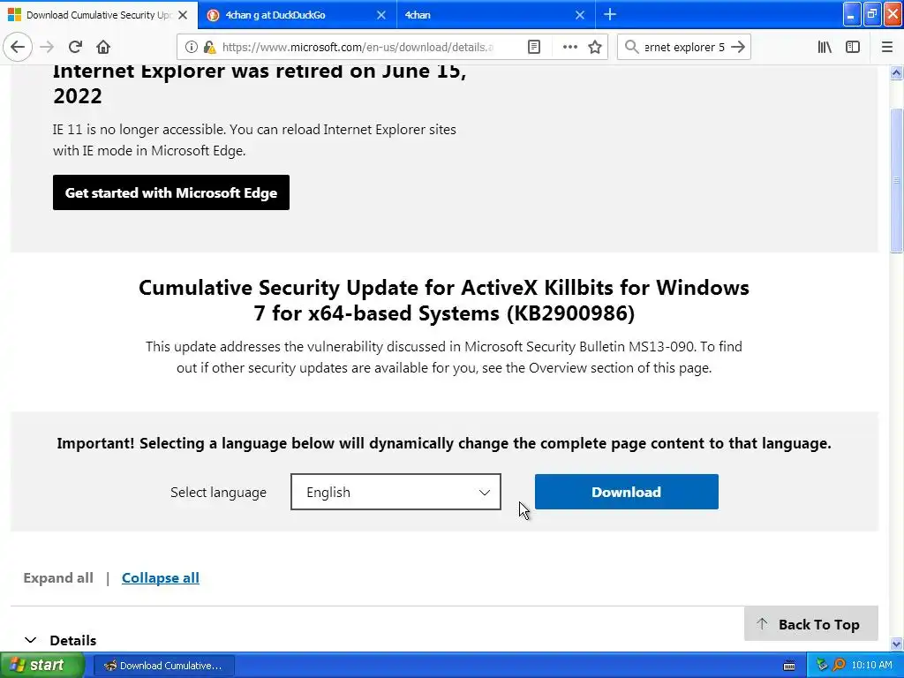
Task: Click the tray security shield icon
Action: [x=822, y=665]
